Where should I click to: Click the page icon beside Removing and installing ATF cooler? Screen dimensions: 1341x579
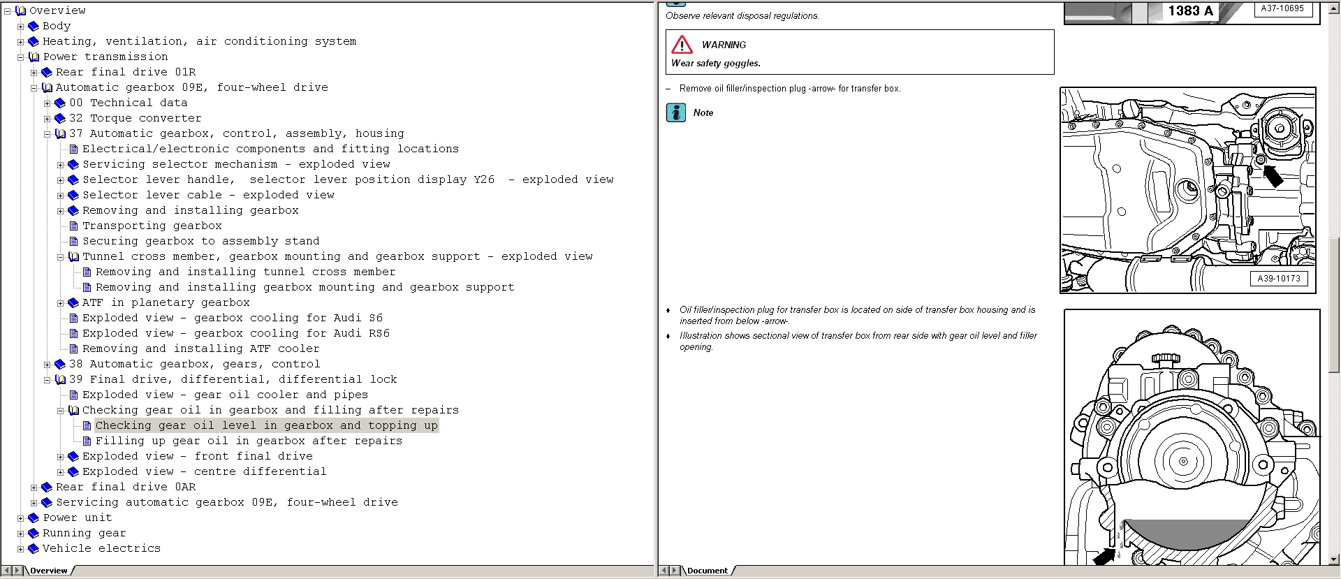pos(73,349)
